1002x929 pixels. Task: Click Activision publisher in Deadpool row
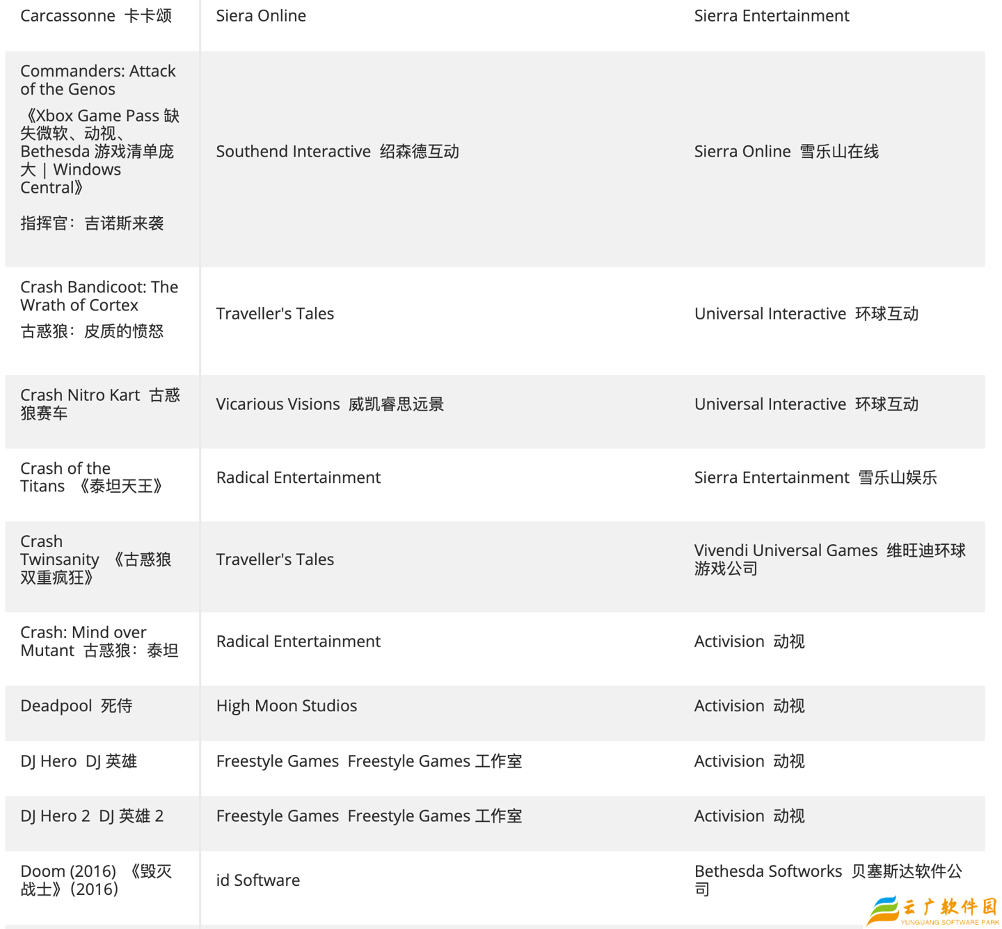[749, 706]
